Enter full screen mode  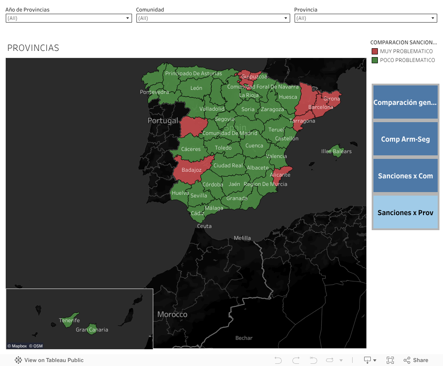click(x=390, y=360)
